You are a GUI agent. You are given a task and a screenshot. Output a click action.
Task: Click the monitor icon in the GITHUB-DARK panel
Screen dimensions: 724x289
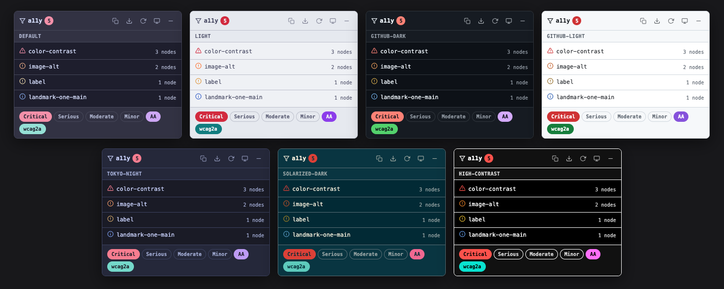point(509,21)
